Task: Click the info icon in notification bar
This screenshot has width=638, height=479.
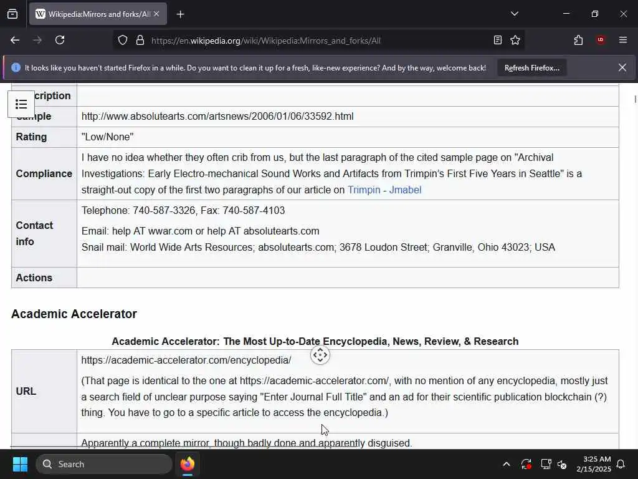Action: point(16,67)
